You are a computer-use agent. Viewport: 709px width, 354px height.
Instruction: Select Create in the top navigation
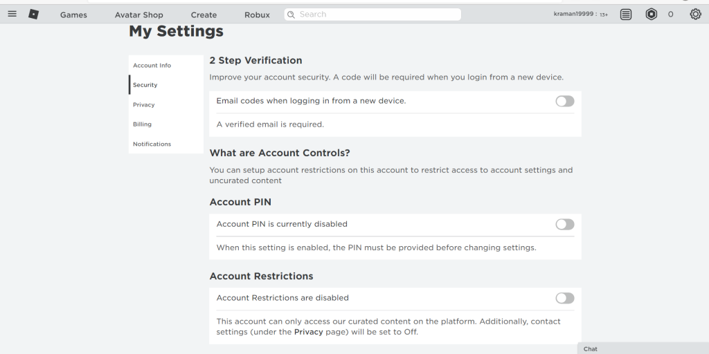coord(204,15)
